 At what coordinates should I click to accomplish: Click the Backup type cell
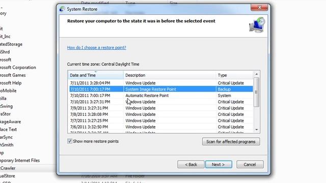224,89
